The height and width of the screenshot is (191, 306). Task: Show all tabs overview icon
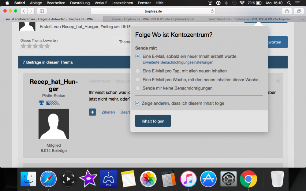(x=299, y=11)
